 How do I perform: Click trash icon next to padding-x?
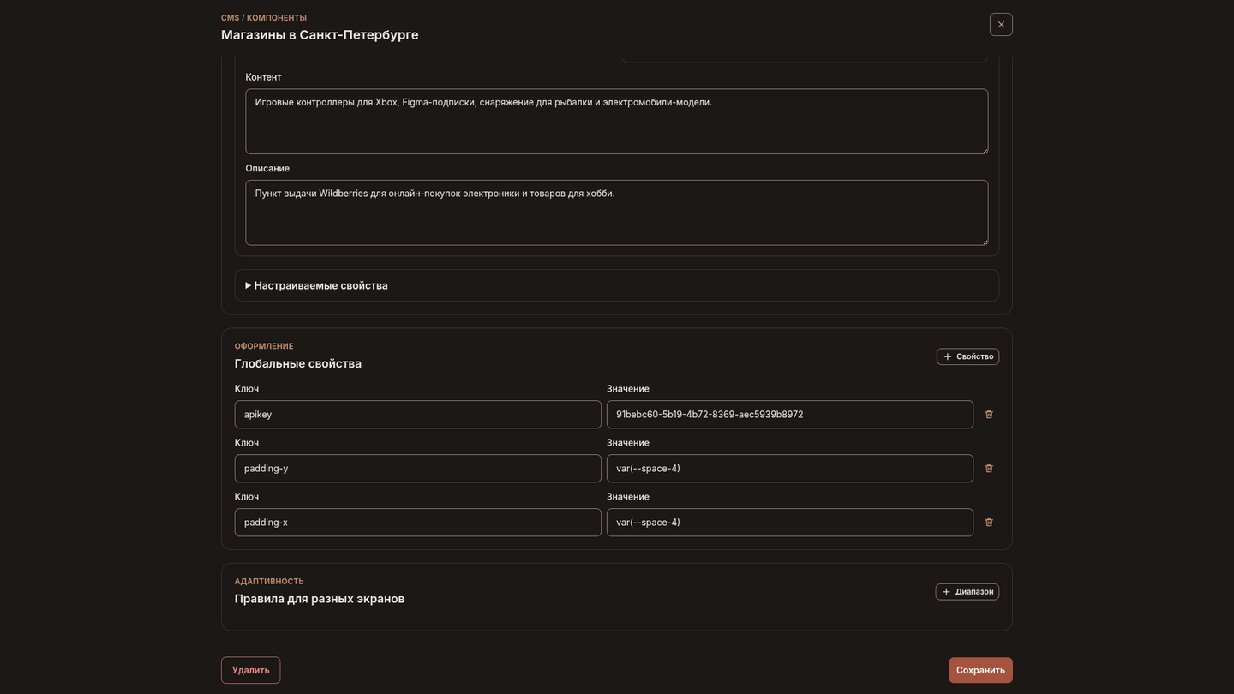point(989,523)
